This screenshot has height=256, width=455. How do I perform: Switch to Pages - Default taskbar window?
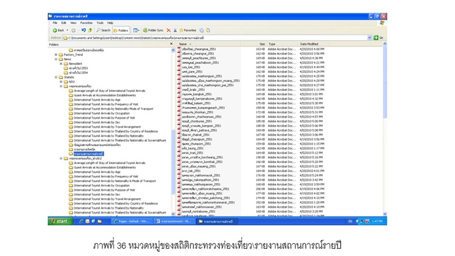[x=132, y=221]
